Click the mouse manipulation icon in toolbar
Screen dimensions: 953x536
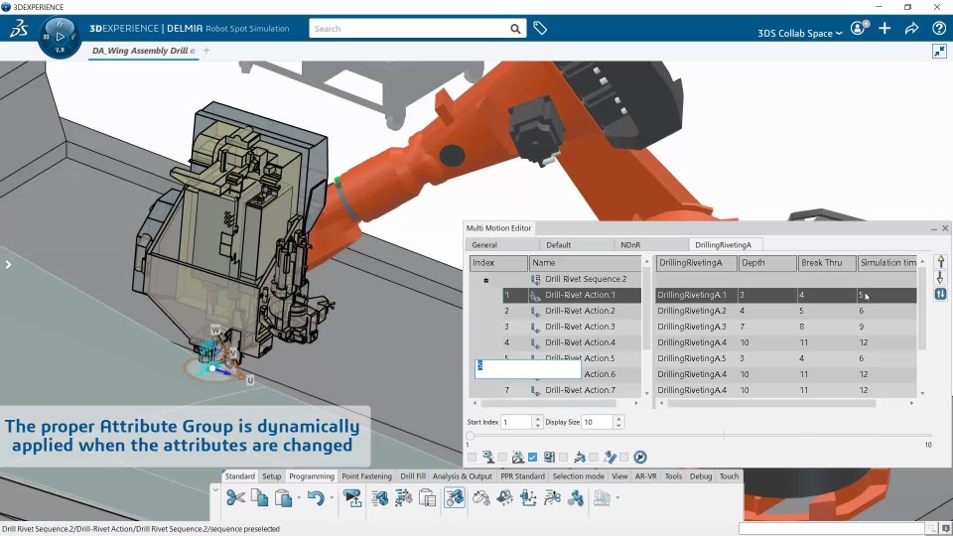click(480, 497)
